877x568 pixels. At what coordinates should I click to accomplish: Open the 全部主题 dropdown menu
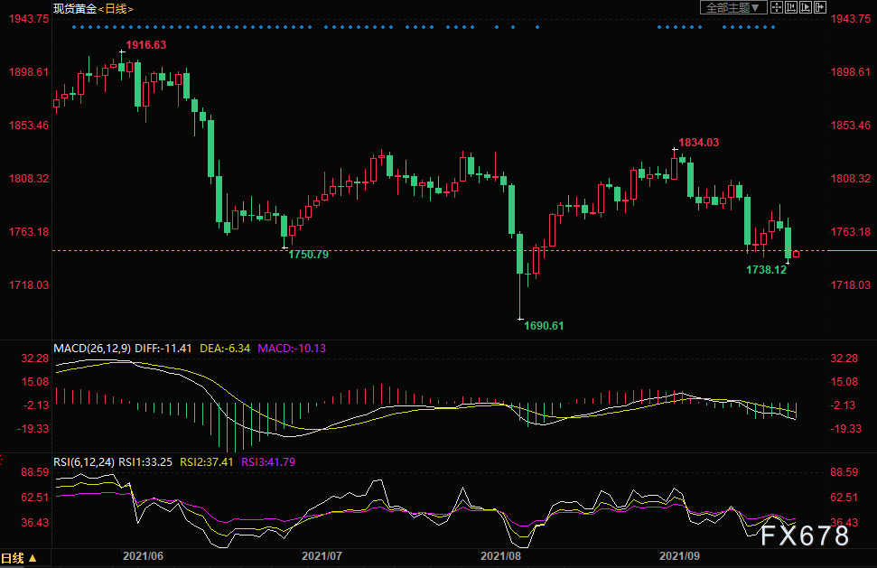(x=732, y=7)
